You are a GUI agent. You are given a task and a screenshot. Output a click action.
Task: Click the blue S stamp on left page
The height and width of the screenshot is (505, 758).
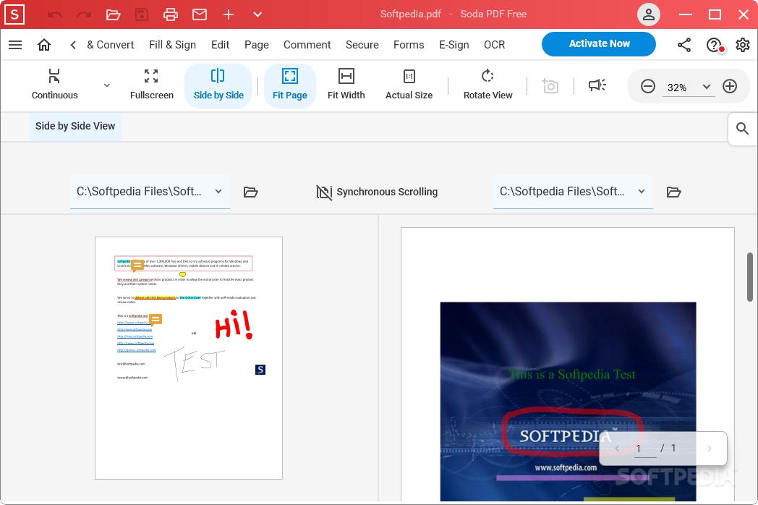pyautogui.click(x=260, y=370)
